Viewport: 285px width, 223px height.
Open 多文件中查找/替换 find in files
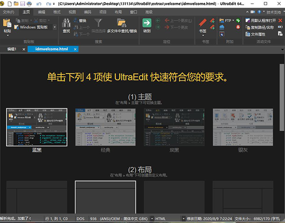pyautogui.click(x=122, y=26)
